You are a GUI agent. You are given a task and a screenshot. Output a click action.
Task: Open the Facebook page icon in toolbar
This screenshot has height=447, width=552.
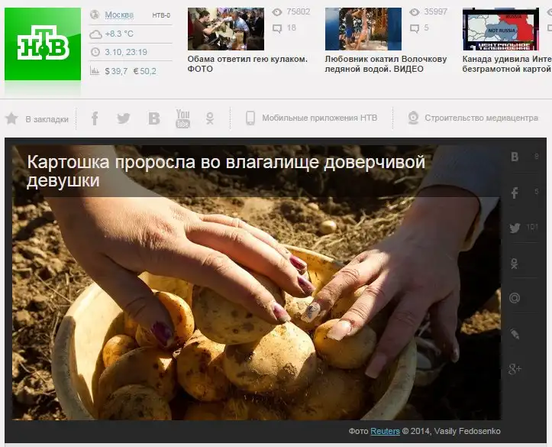click(95, 118)
